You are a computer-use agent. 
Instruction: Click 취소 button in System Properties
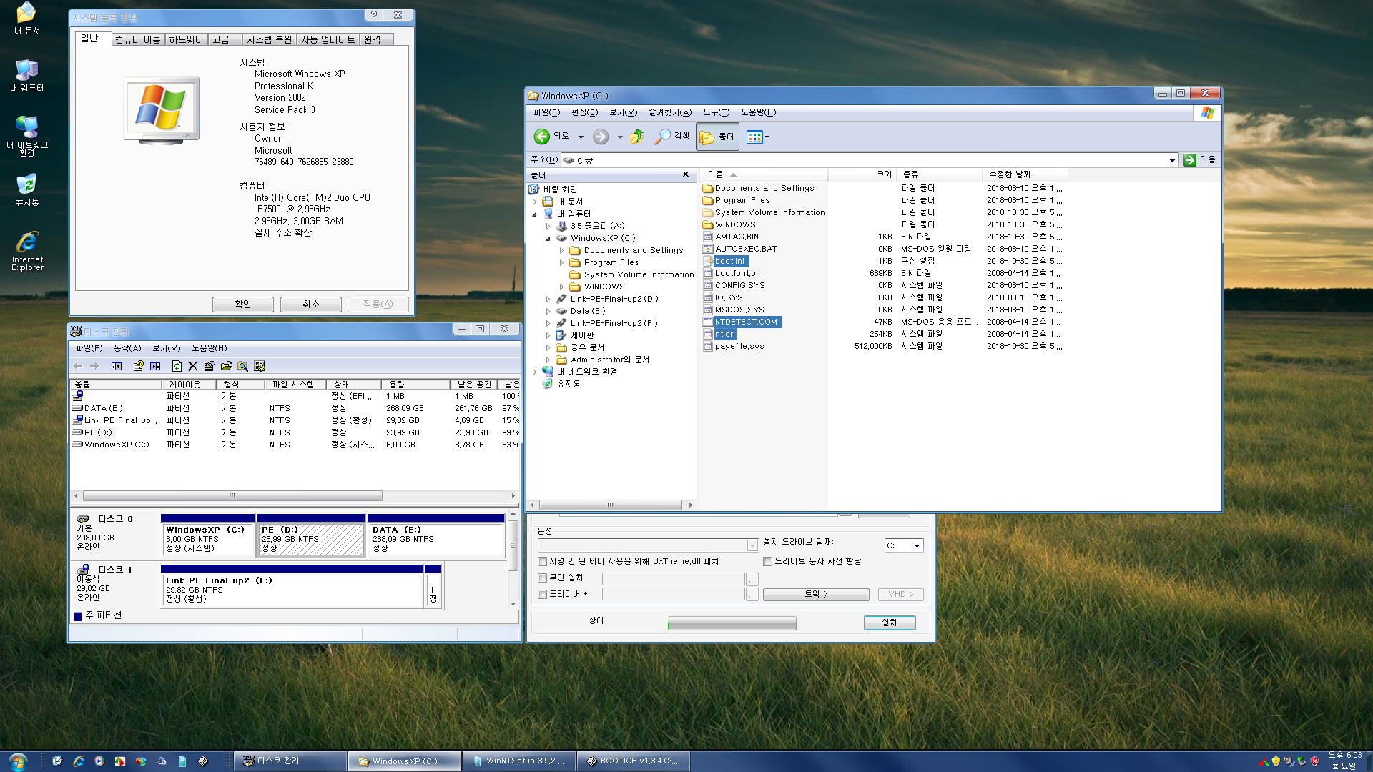click(311, 305)
